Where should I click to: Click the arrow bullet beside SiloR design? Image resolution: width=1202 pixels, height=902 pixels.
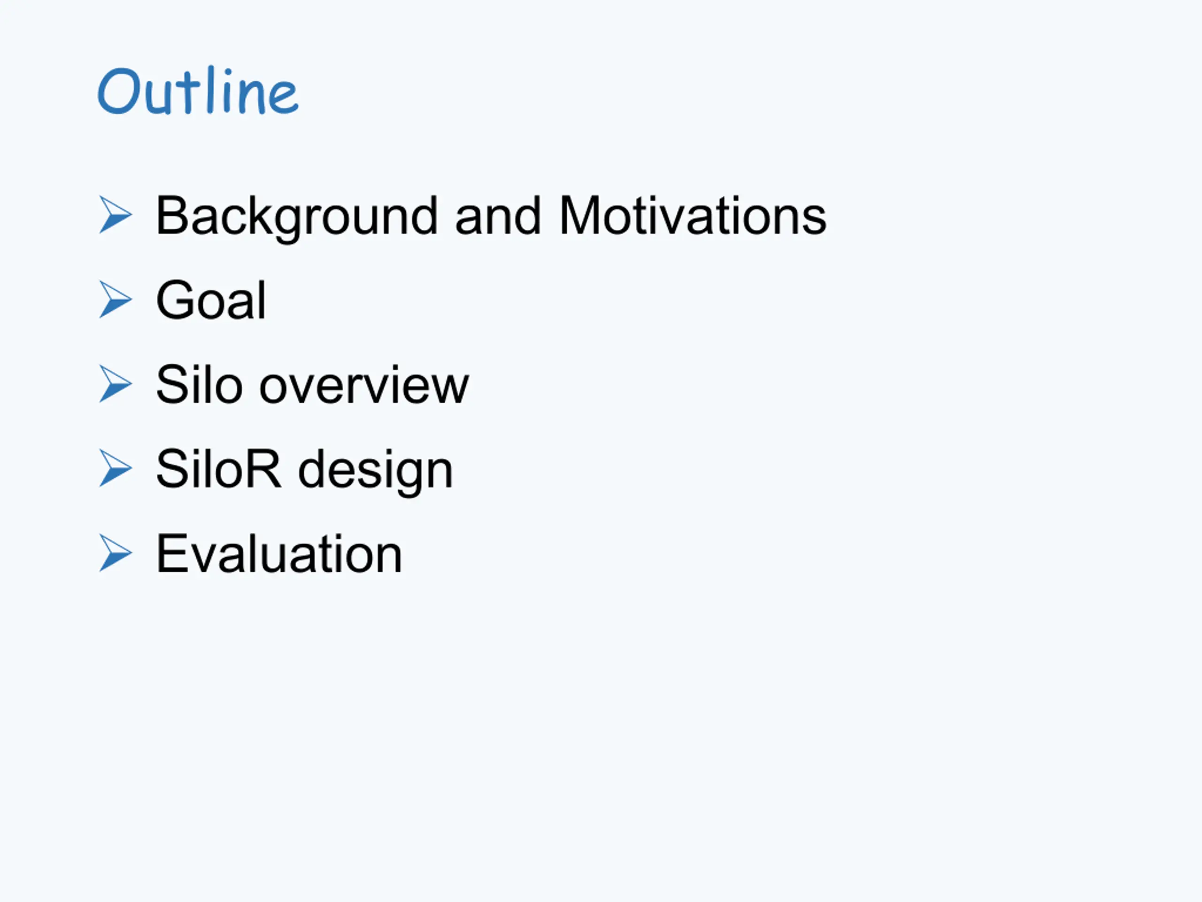coord(115,469)
